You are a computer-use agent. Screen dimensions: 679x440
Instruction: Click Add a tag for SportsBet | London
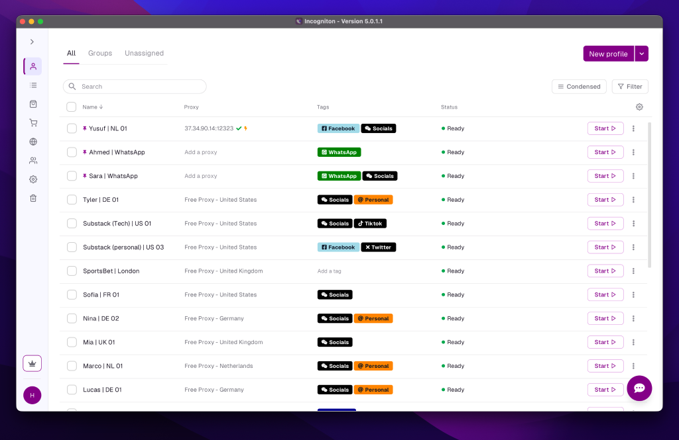tap(329, 271)
